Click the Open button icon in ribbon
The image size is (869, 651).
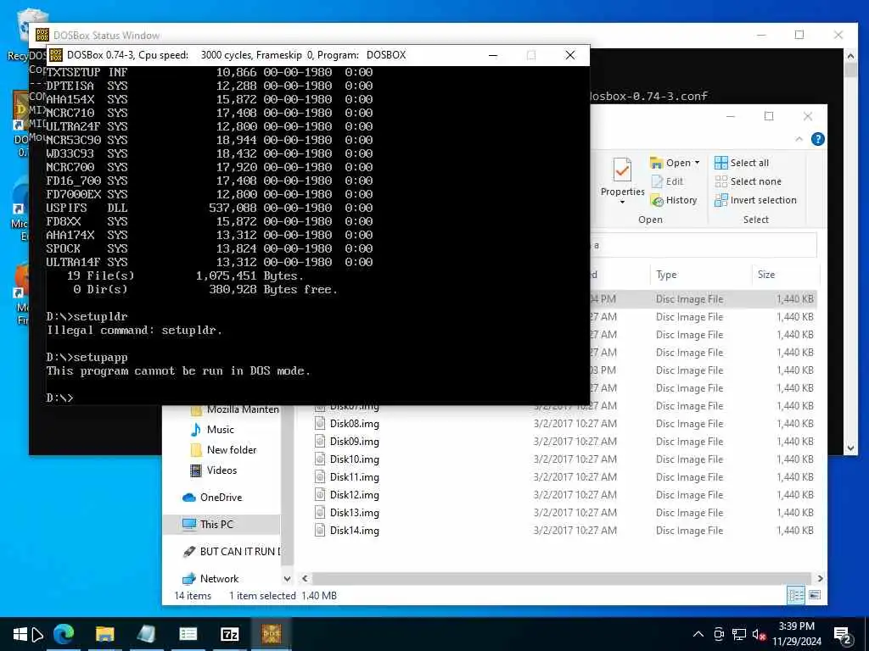656,163
